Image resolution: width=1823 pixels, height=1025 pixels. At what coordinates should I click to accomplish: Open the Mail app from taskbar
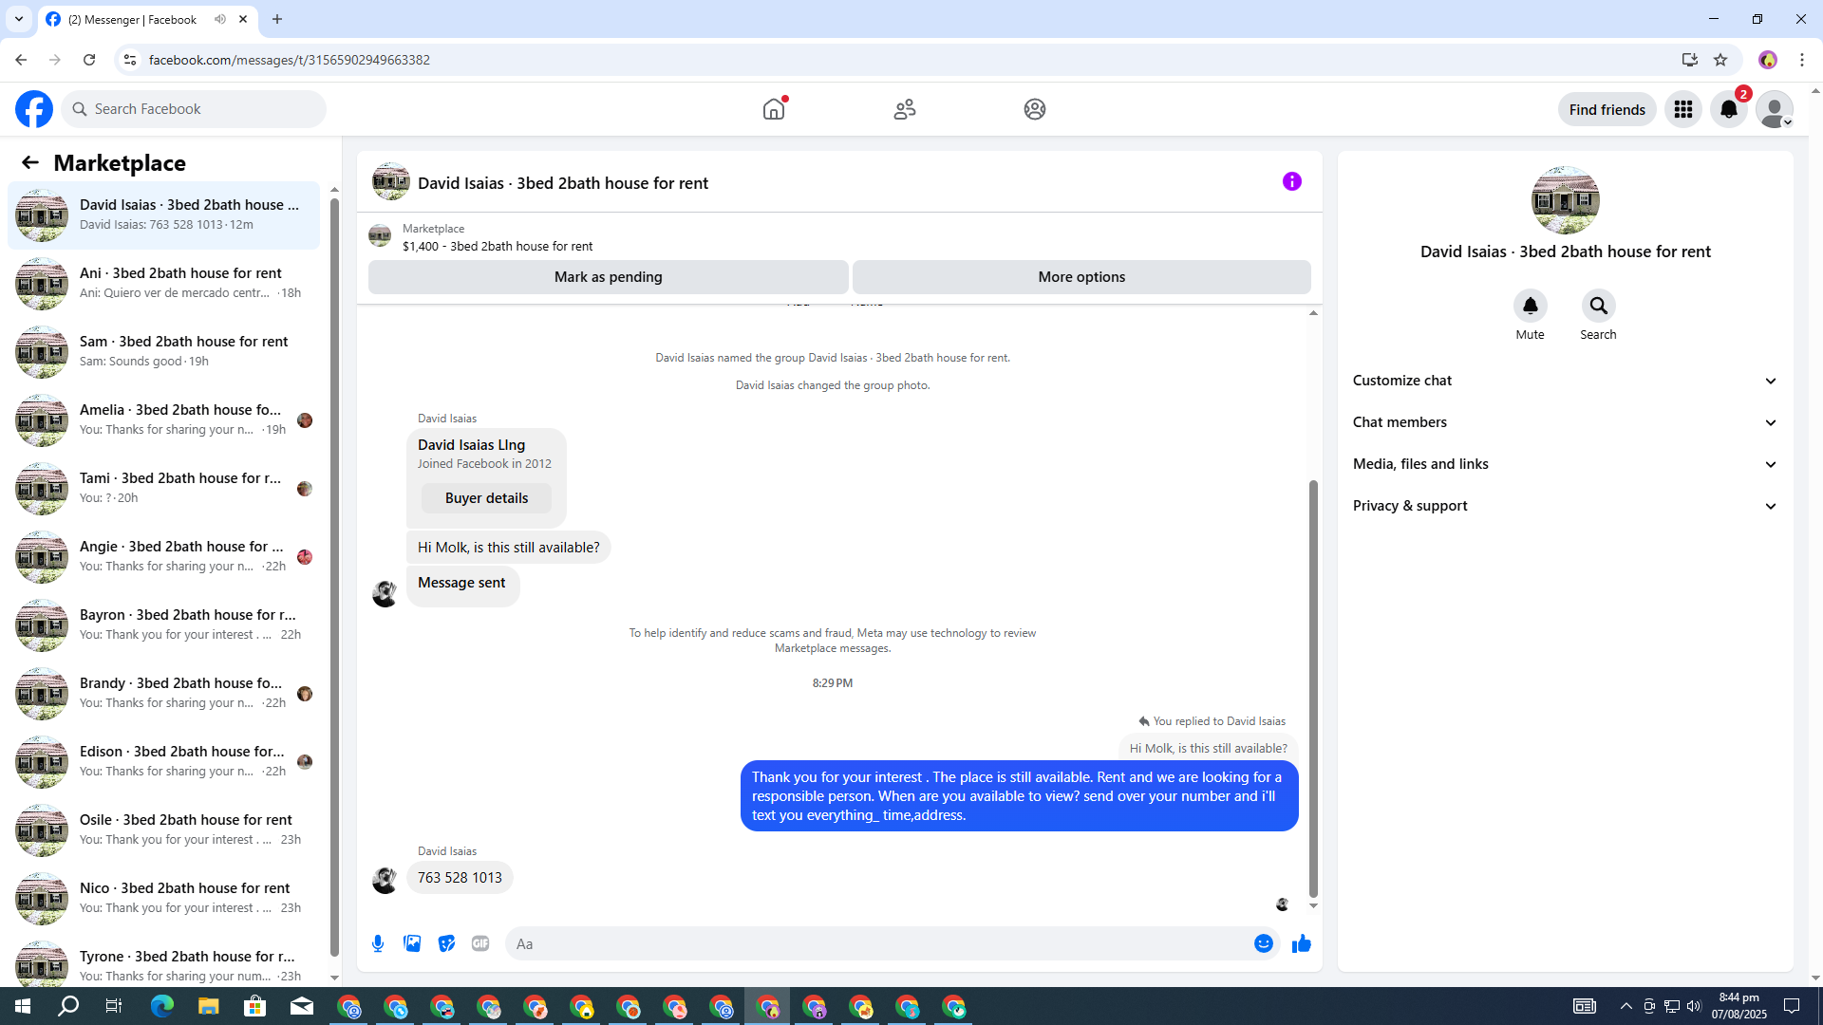(302, 1006)
